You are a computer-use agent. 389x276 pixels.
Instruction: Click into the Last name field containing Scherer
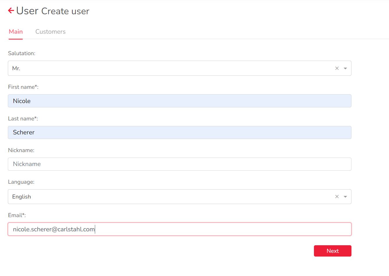click(179, 133)
